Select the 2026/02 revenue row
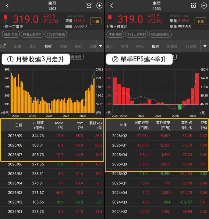Screen dimensions: 209x219 pyautogui.click(x=52, y=202)
